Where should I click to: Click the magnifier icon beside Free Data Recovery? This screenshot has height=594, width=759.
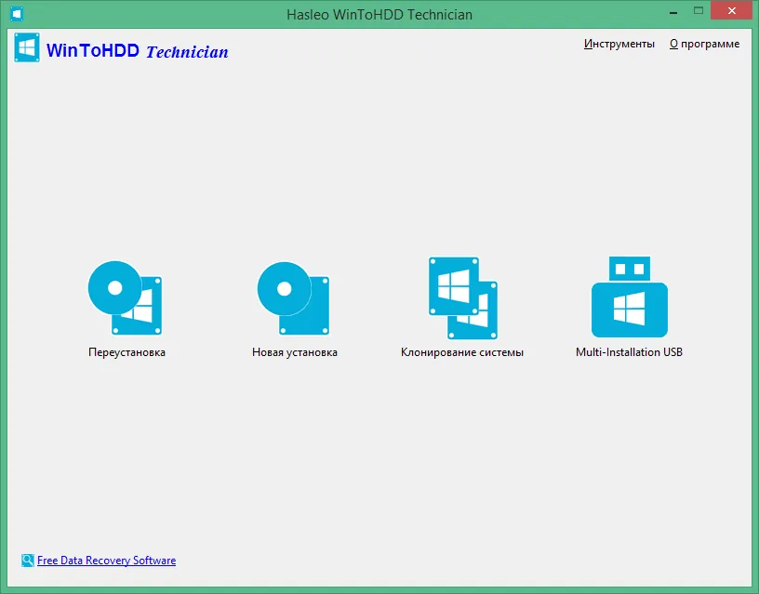coord(28,561)
